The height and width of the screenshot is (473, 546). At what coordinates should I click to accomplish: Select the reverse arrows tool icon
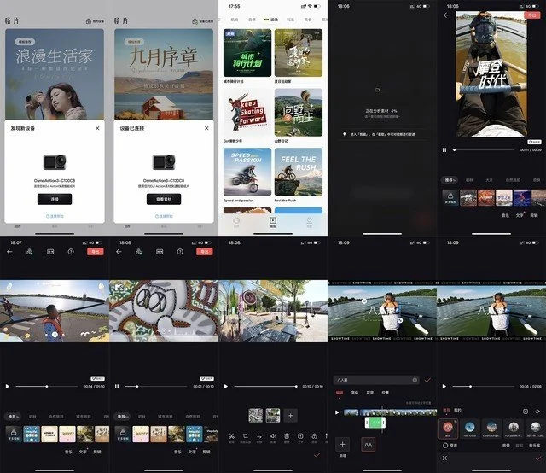click(259, 437)
